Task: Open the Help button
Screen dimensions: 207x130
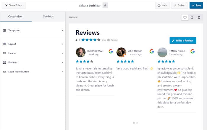Action: tap(162, 5)
